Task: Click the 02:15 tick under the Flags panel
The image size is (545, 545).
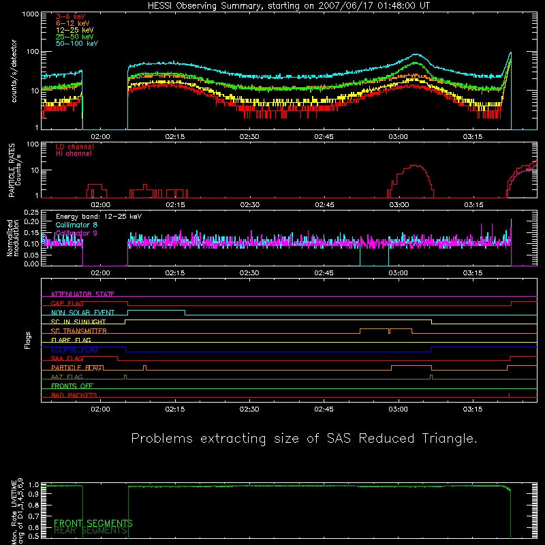Action: click(x=175, y=409)
